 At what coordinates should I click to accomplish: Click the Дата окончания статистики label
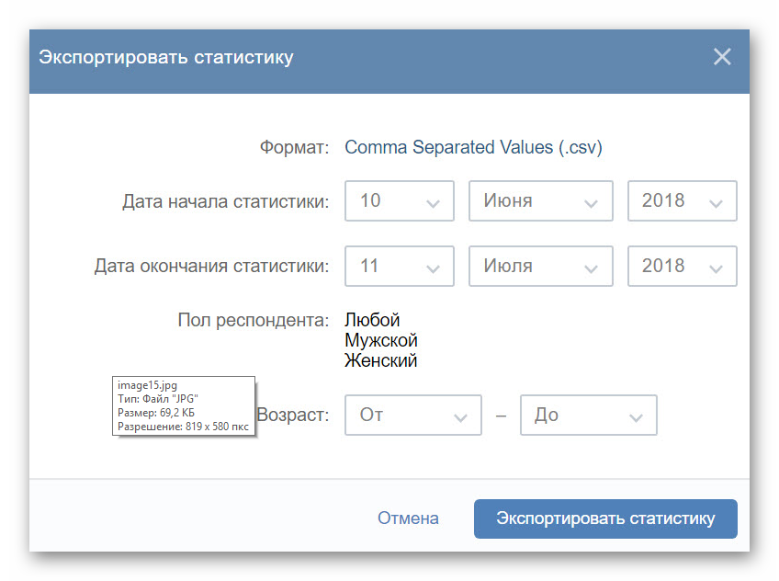tap(211, 266)
